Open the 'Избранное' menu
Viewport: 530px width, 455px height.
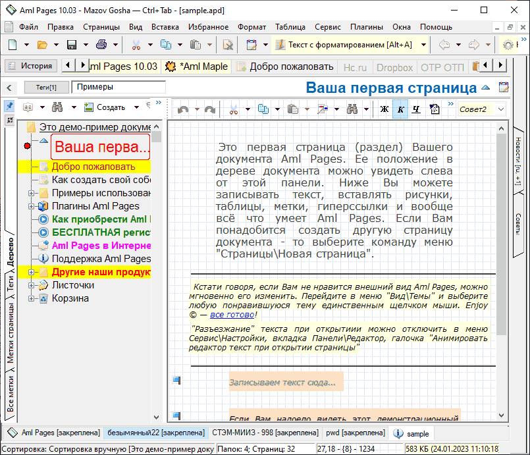click(x=208, y=27)
